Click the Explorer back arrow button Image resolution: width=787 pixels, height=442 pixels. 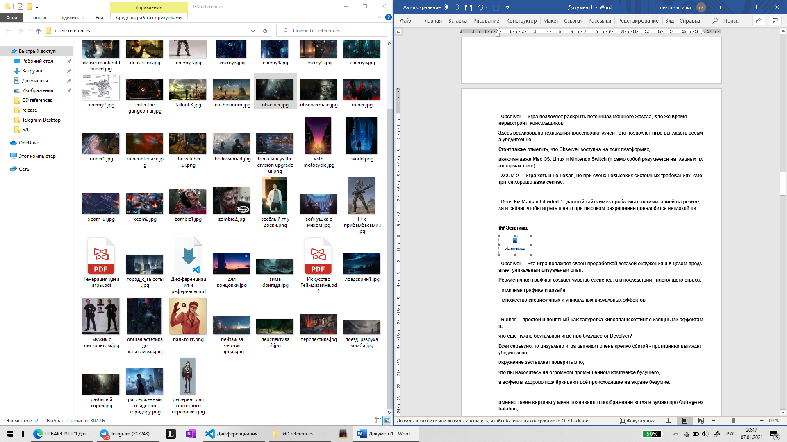pos(9,31)
